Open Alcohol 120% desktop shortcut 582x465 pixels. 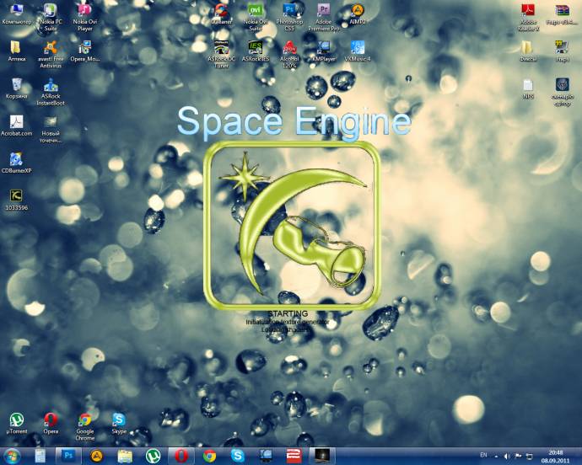[x=289, y=55]
